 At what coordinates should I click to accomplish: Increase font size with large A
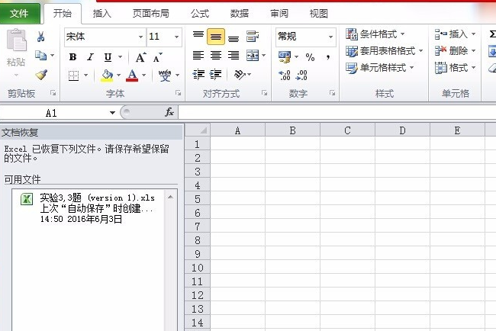click(x=140, y=57)
